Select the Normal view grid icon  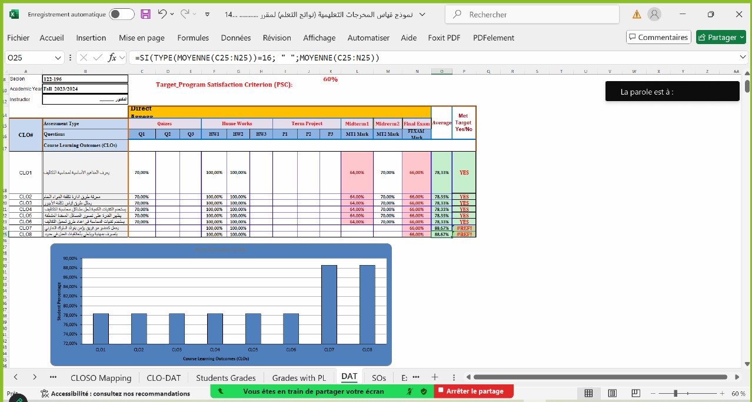pyautogui.click(x=588, y=393)
